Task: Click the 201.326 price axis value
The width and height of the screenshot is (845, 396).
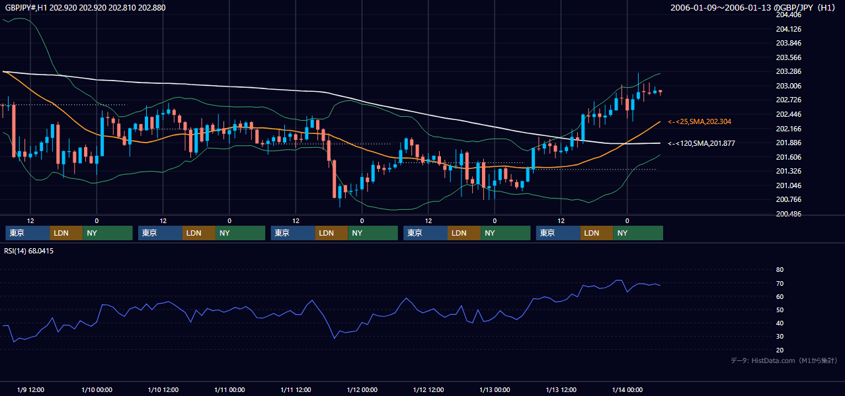Action: [x=788, y=171]
